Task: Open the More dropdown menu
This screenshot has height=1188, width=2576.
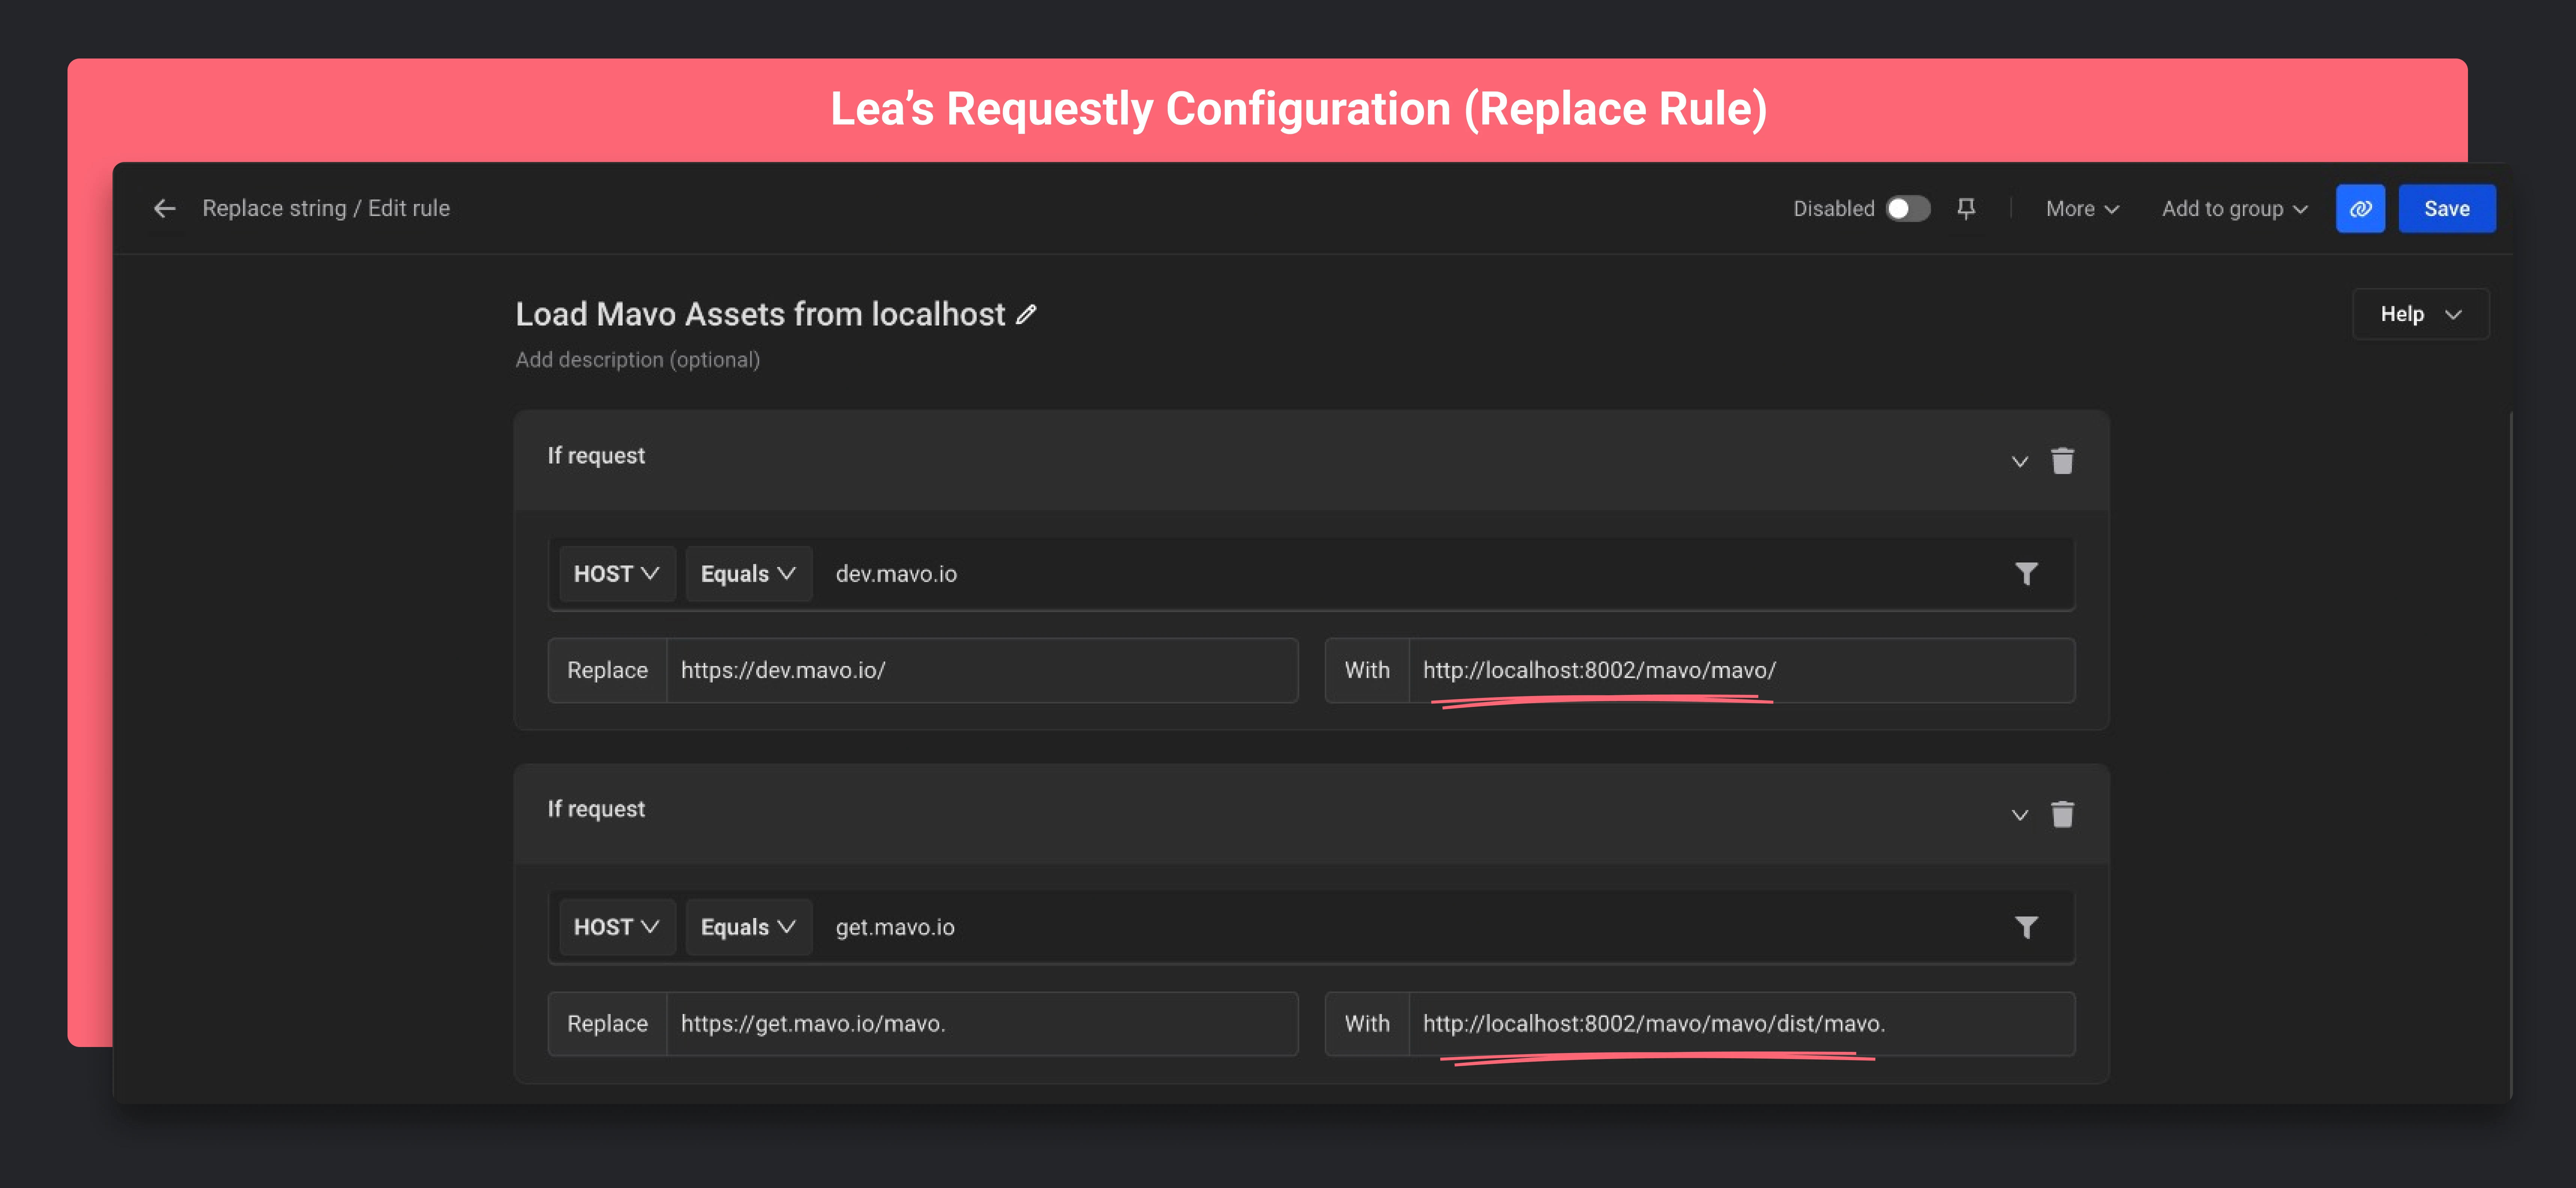Action: (x=2082, y=208)
